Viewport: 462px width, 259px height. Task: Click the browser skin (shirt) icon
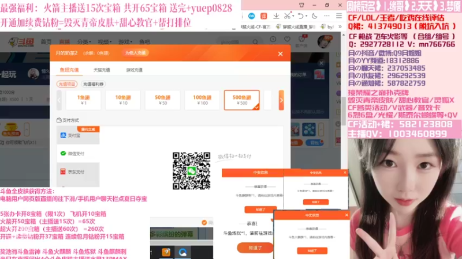tap(301, 5)
